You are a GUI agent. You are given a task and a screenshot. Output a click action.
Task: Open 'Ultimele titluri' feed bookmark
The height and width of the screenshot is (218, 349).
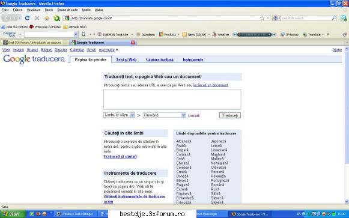tap(74, 27)
